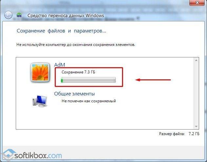Click the Windows Easy Transfer app icon
Viewport: 207px width, 162px height.
[19, 15]
